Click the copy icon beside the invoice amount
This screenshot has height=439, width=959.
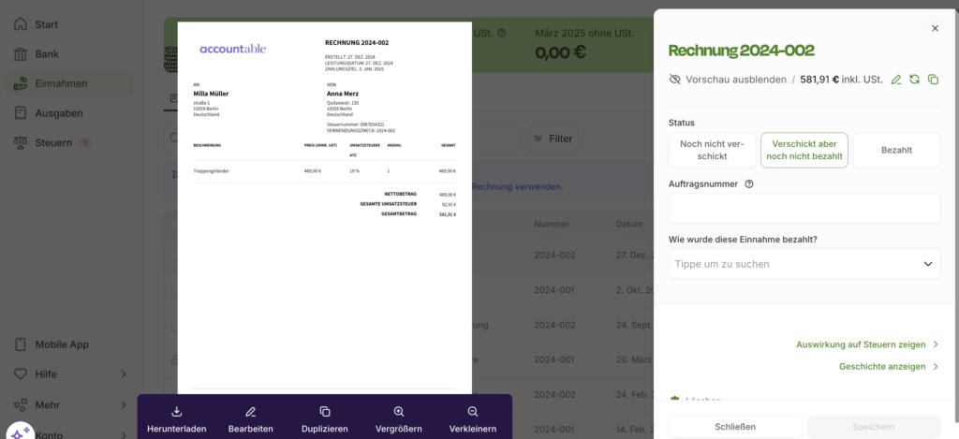pyautogui.click(x=933, y=80)
